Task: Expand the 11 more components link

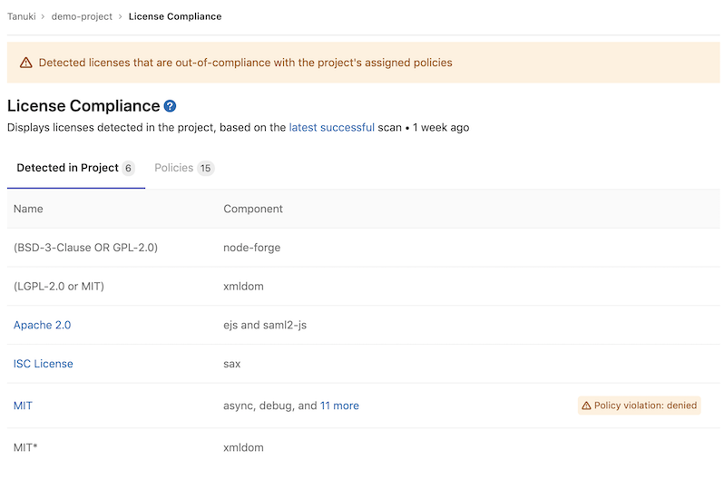Action: click(339, 406)
